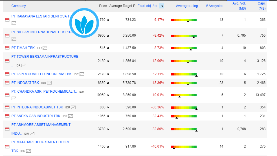277x156 pixels.
Task: Open PT. Chandra Asri Petrochemical company link
Action: click(44, 92)
